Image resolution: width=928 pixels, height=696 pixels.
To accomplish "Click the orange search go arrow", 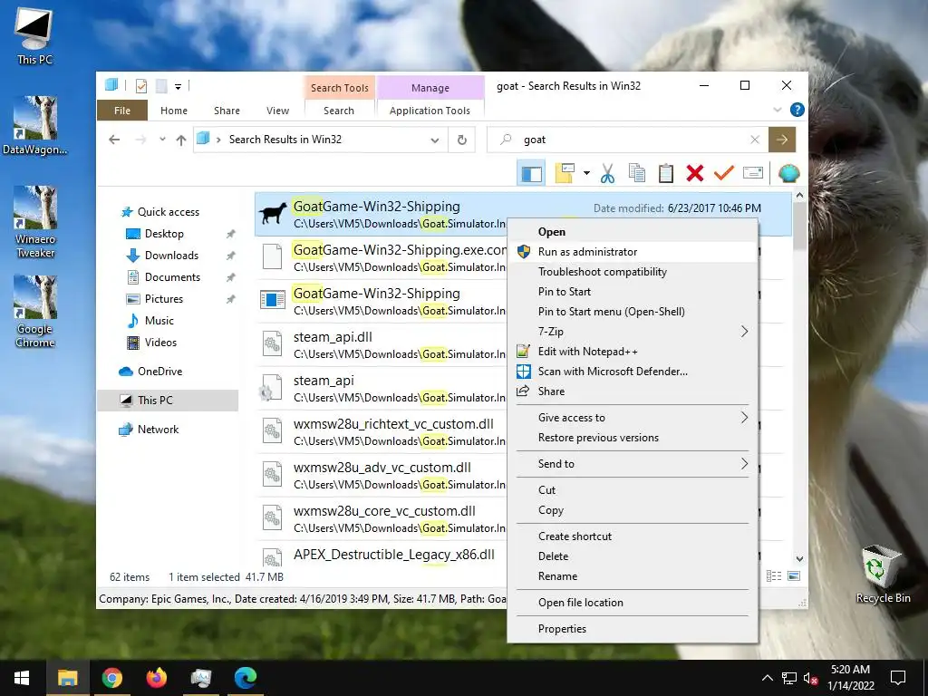I will click(782, 140).
